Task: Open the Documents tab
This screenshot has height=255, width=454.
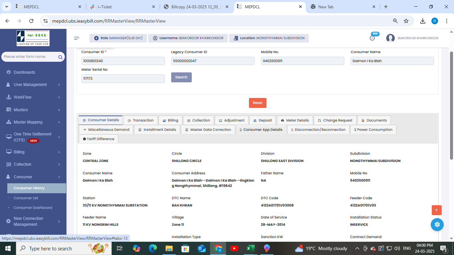Action: [x=374, y=120]
